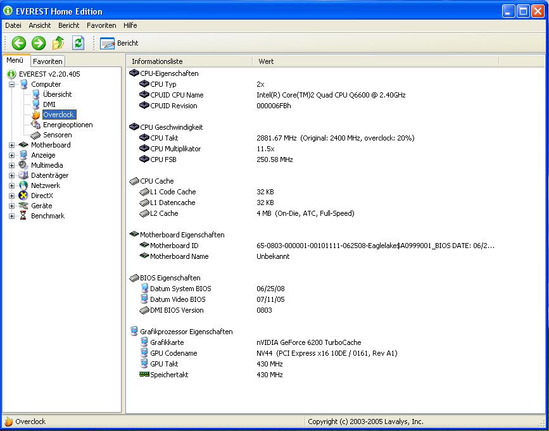The height and width of the screenshot is (431, 549).
Task: Open the Ansicht menu
Action: click(x=40, y=25)
